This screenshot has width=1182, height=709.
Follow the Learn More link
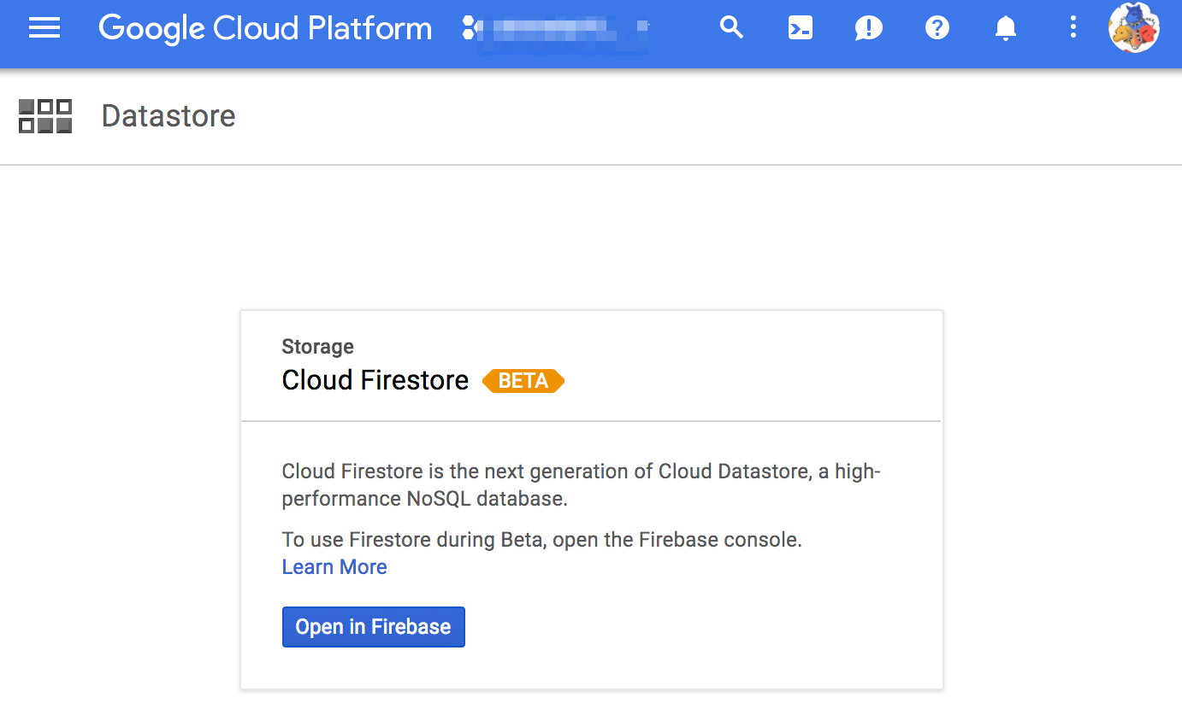tap(334, 566)
